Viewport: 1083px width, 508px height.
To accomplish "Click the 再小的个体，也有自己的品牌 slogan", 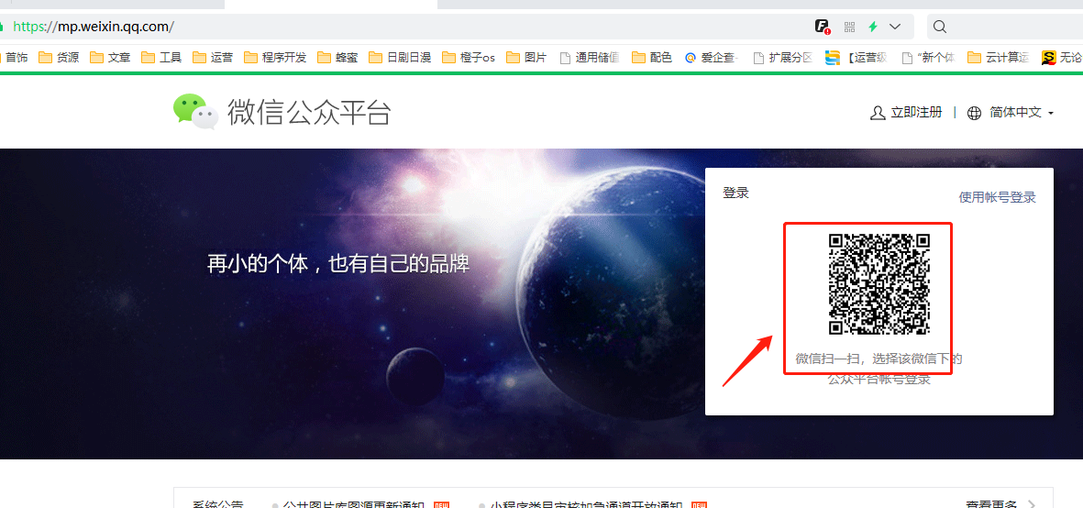I will [338, 264].
